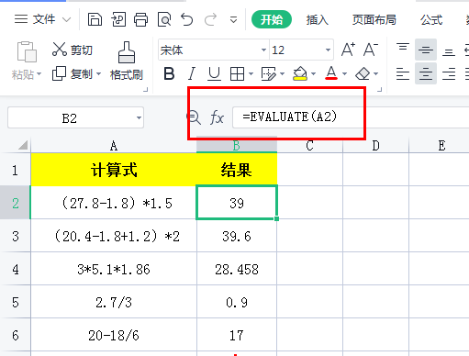469x356 pixels.
Task: Toggle Italic formatting
Action: coord(192,73)
